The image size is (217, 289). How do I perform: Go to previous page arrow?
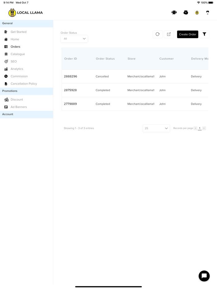(195, 128)
